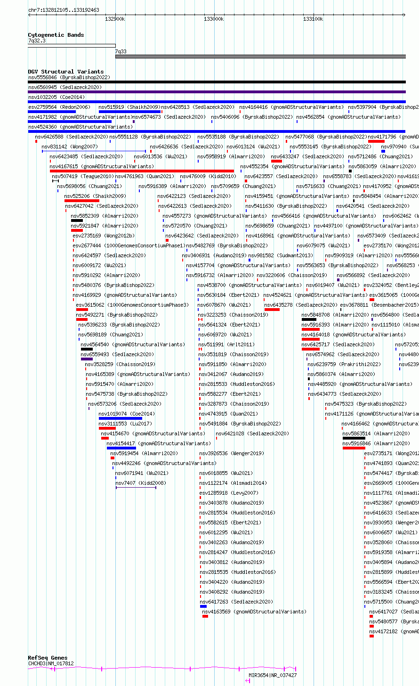Image resolution: width=419 pixels, height=686 pixels.
Task: Select variant esv1285918 (Levy2007)
Action: tap(229, 493)
